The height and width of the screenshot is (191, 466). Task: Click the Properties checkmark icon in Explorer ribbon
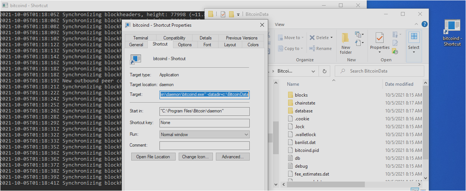click(379, 38)
